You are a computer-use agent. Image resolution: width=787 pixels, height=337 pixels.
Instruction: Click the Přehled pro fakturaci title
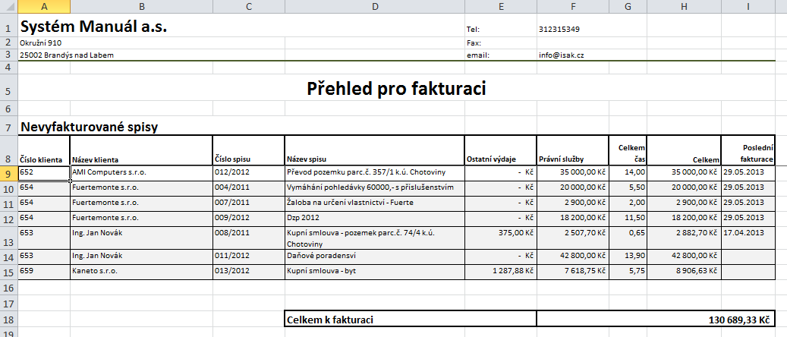point(396,89)
